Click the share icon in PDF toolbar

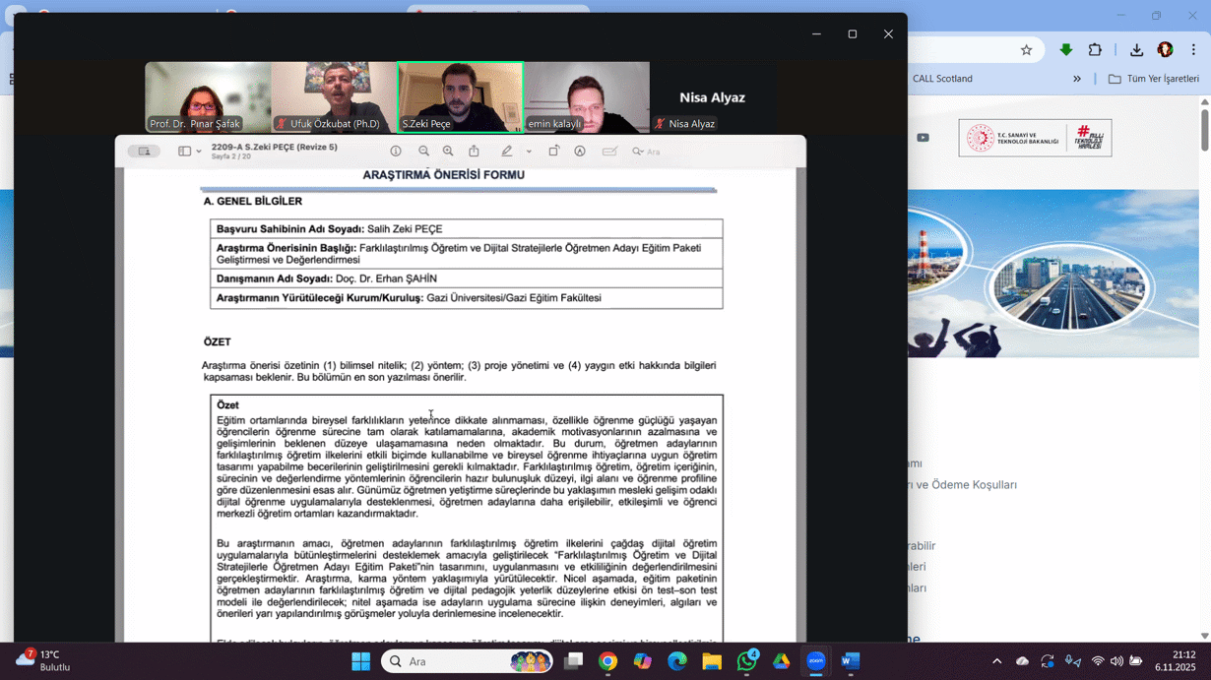tap(474, 152)
